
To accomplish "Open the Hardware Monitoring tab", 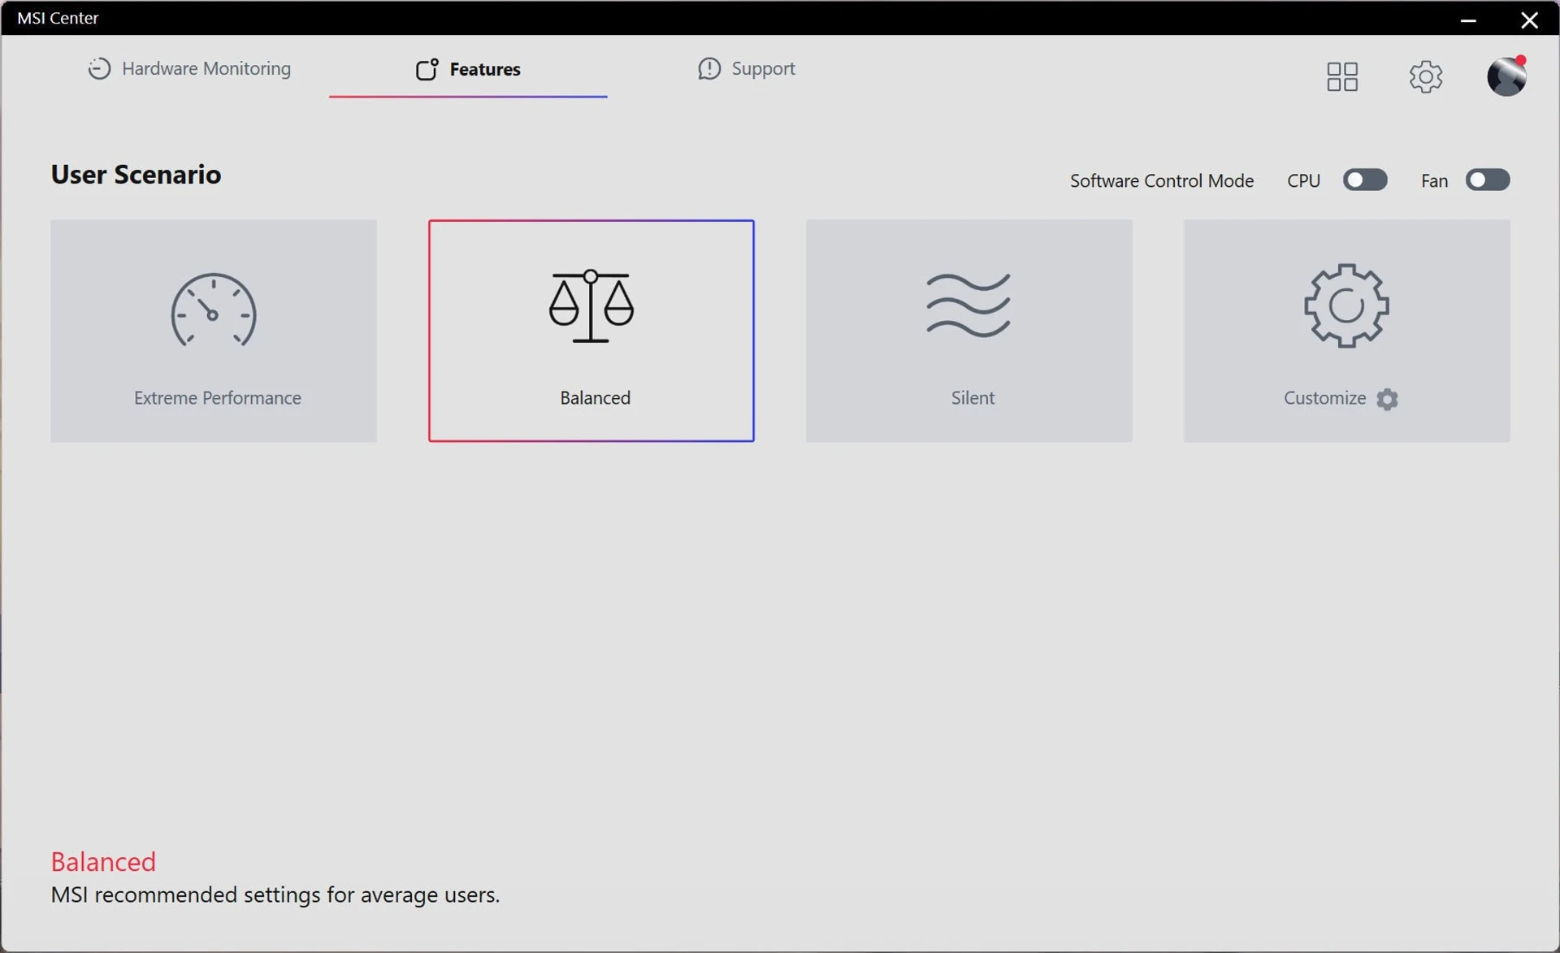I will click(189, 68).
